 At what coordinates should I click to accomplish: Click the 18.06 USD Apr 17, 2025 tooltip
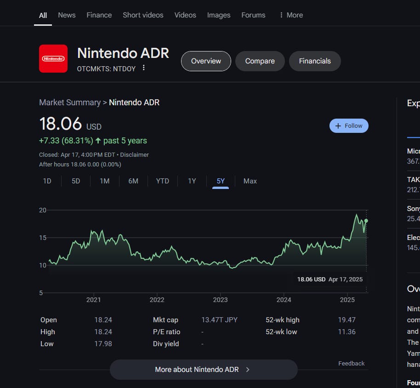330,279
